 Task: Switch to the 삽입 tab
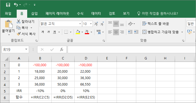(34, 13)
